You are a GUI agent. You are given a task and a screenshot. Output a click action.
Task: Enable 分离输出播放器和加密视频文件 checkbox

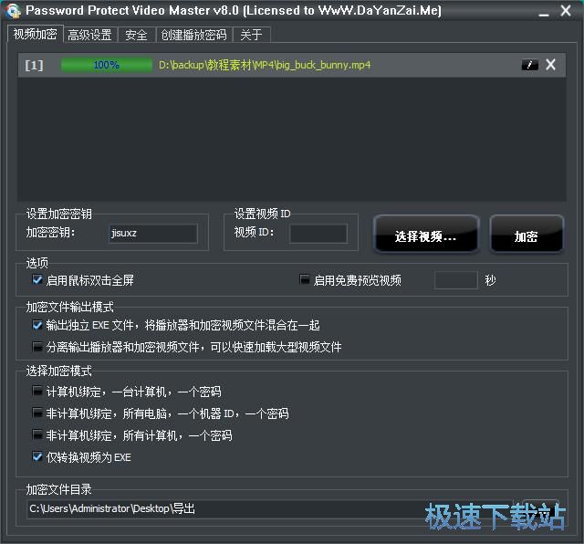click(x=37, y=347)
